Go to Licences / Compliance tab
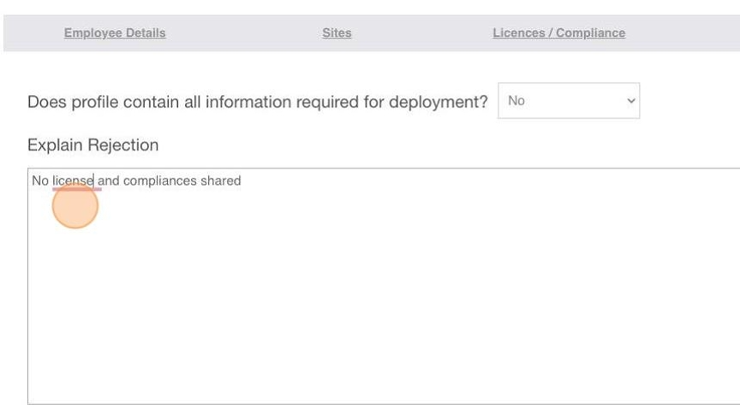This screenshot has width=740, height=414. [558, 33]
